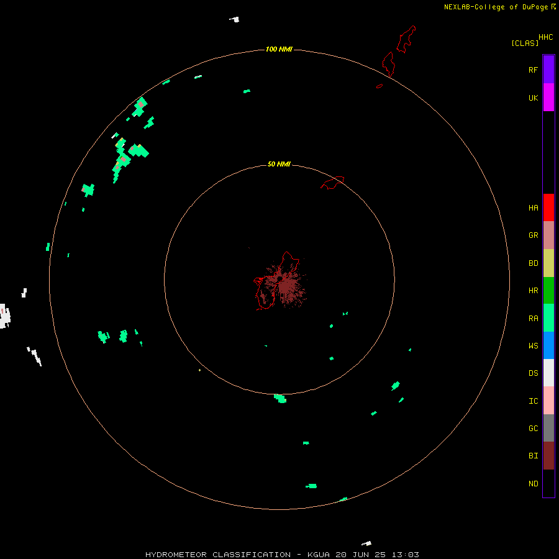Screen dimensions: 559x559
Task: Click the RA light green legend swatch
Action: (x=548, y=318)
